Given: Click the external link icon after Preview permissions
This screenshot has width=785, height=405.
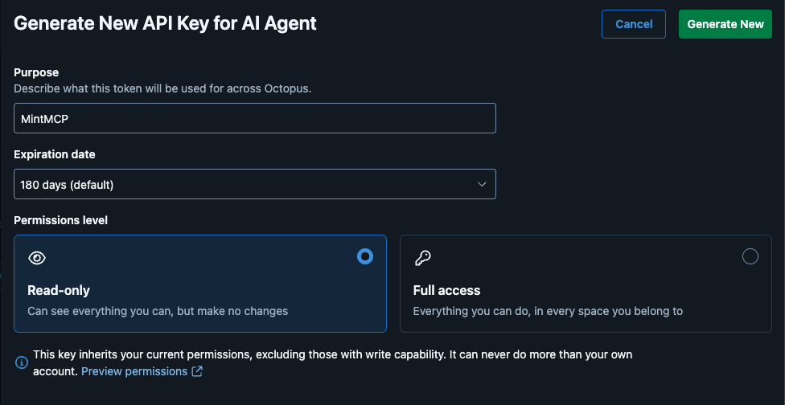Looking at the screenshot, I should coord(197,371).
